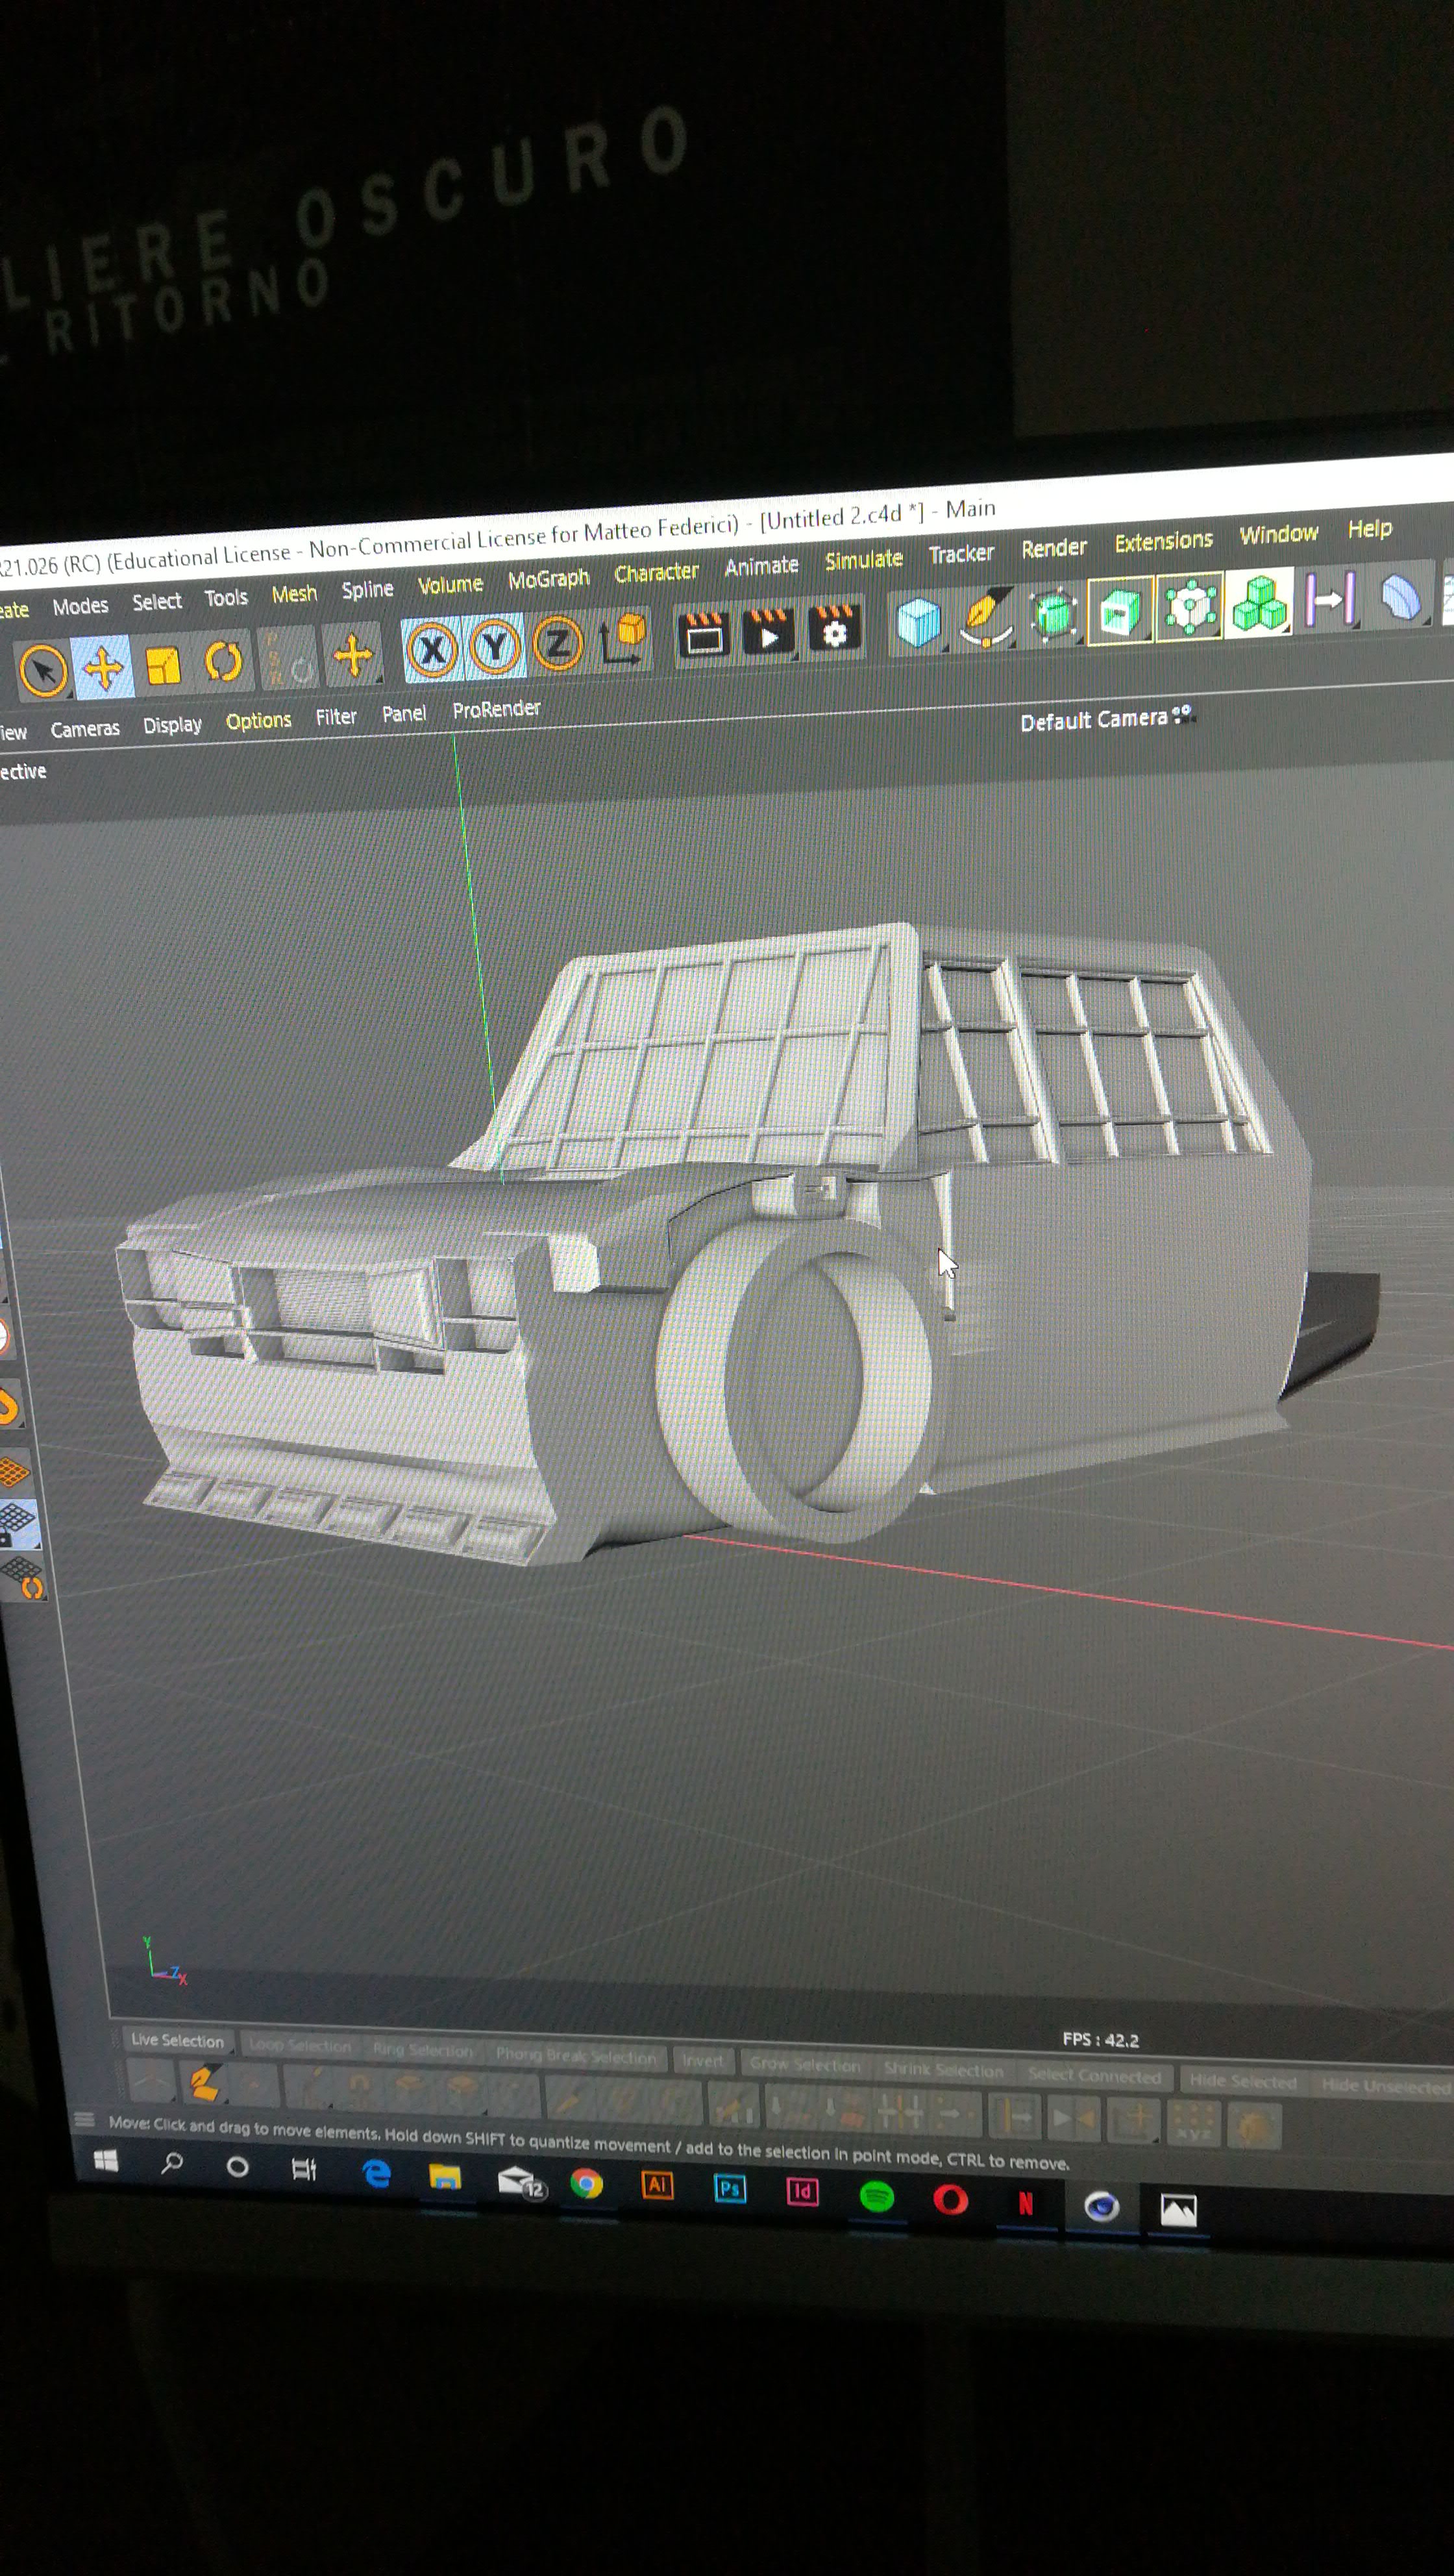The height and width of the screenshot is (2576, 1454).
Task: Click the Invert selection button
Action: 702,2061
